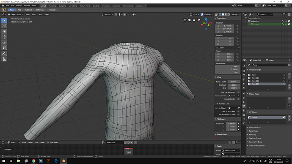Open the Object menu in viewport header

[47, 14]
